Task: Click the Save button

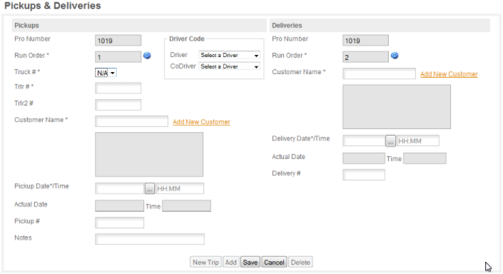Action: [250, 262]
